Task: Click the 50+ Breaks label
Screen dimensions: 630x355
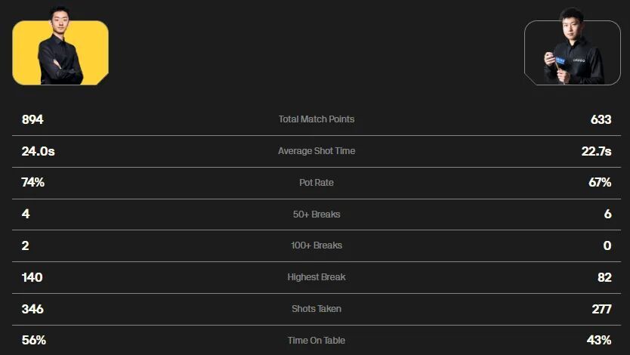Action: tap(316, 215)
